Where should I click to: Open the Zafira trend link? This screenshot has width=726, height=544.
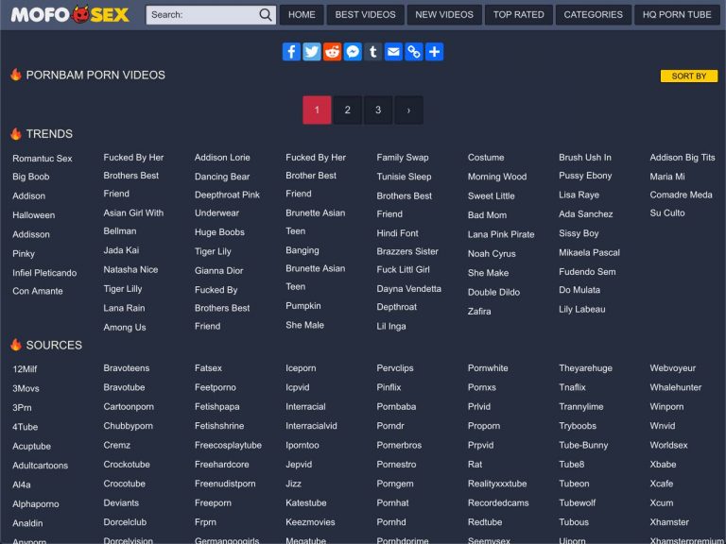click(479, 312)
